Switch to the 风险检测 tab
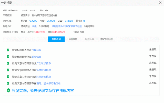164x103 pixels. pyautogui.click(x=56, y=39)
